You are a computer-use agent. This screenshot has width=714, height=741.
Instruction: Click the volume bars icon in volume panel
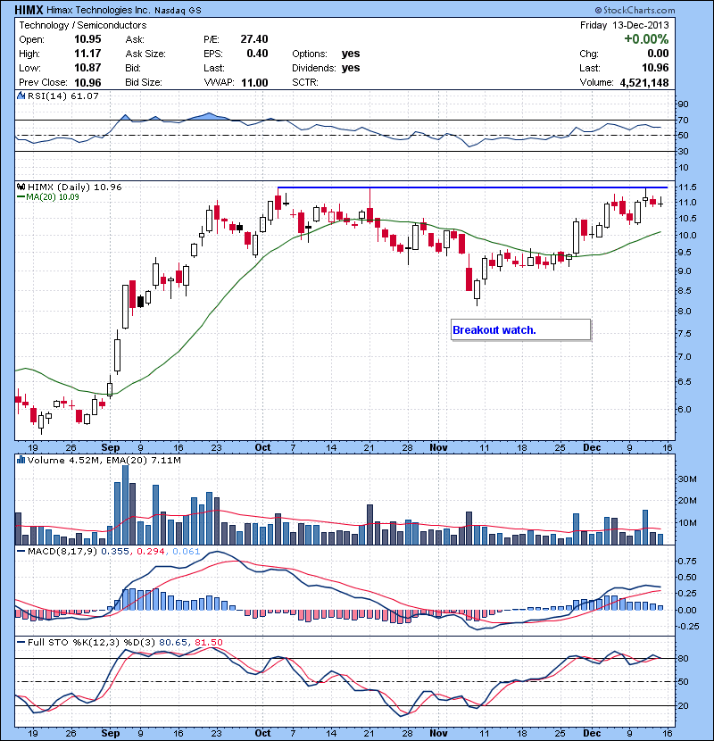21,460
